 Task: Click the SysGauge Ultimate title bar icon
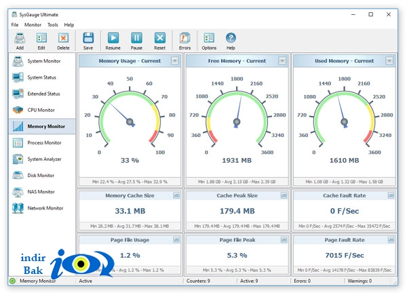tap(14, 14)
